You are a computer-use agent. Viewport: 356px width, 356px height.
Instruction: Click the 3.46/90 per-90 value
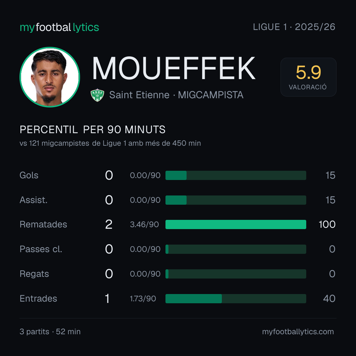144,224
